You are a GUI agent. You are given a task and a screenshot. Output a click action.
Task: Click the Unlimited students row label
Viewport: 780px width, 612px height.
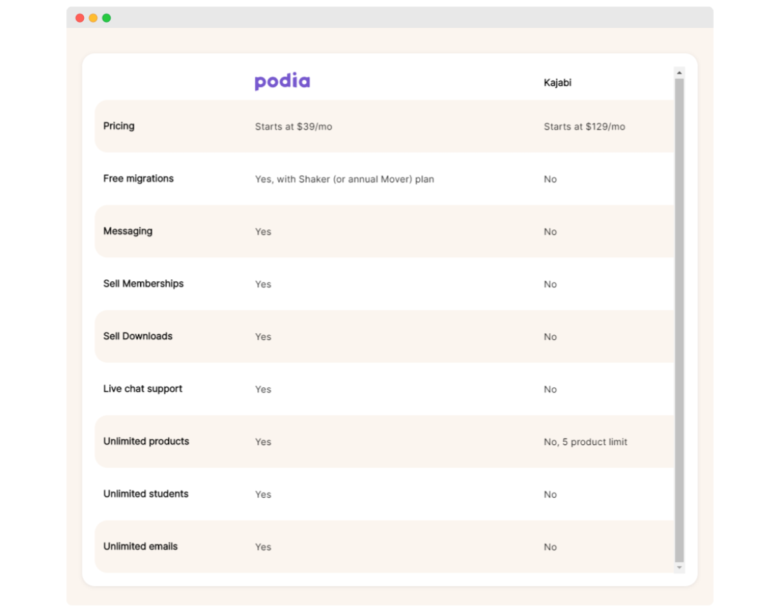click(x=146, y=494)
